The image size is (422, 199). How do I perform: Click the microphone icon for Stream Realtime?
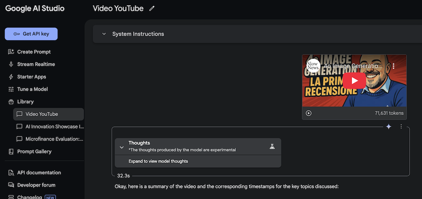tap(11, 64)
